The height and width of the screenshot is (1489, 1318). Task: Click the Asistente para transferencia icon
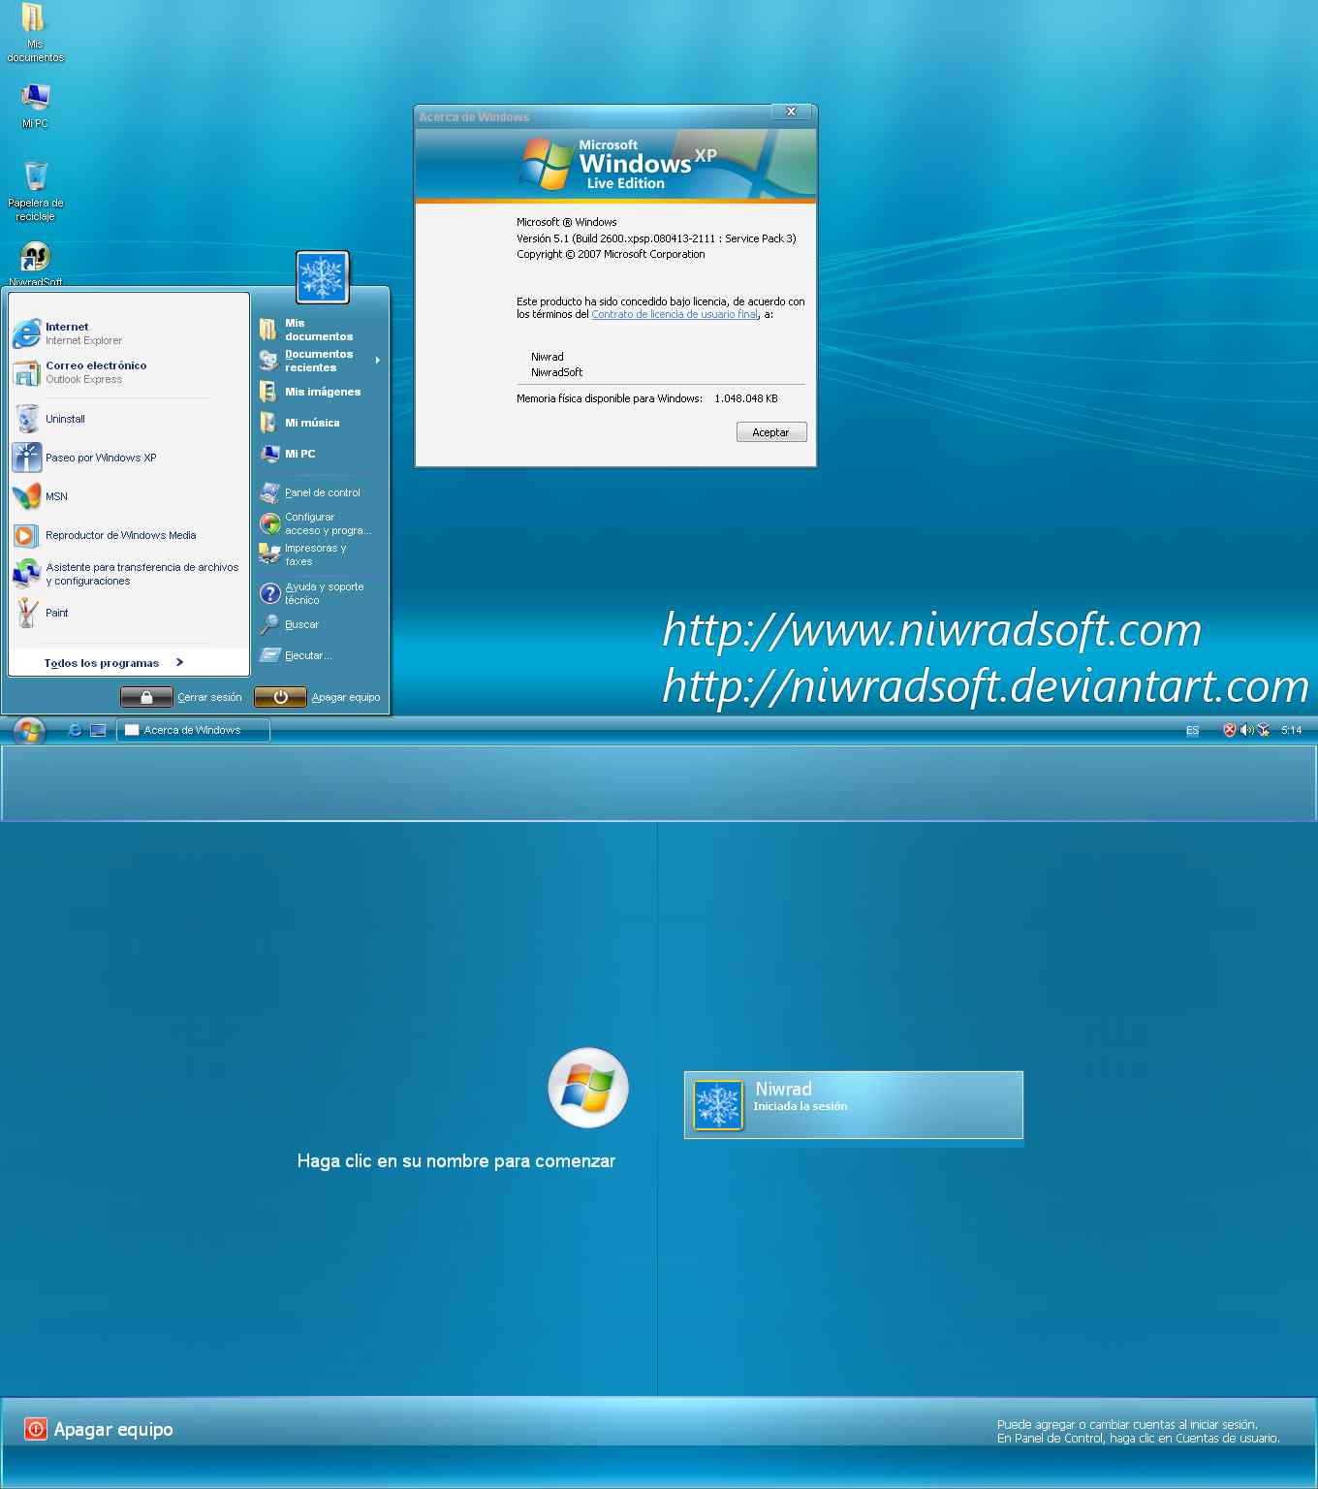coord(27,574)
